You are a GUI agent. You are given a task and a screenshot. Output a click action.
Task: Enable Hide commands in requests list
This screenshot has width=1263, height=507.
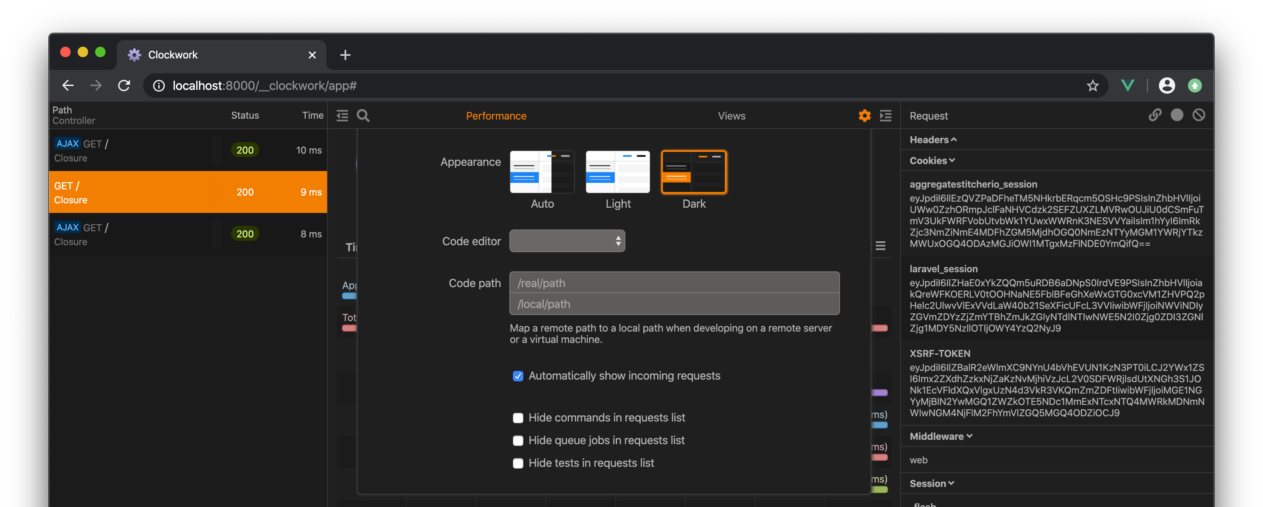tap(518, 418)
